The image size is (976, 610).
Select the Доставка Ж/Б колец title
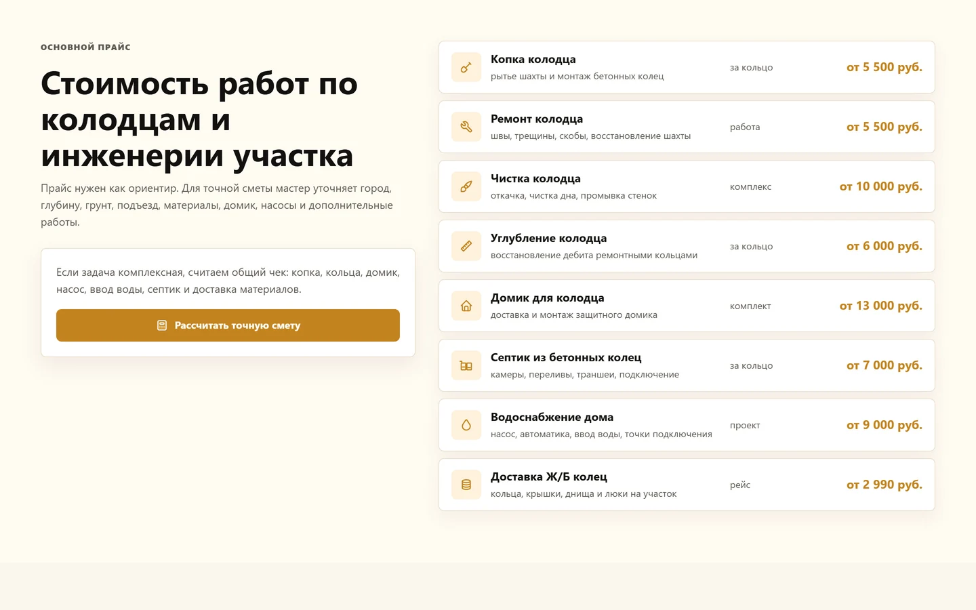click(549, 476)
